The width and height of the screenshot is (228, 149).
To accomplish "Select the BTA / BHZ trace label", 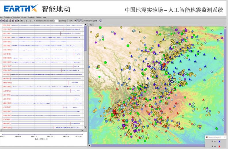I will pos(7,25).
